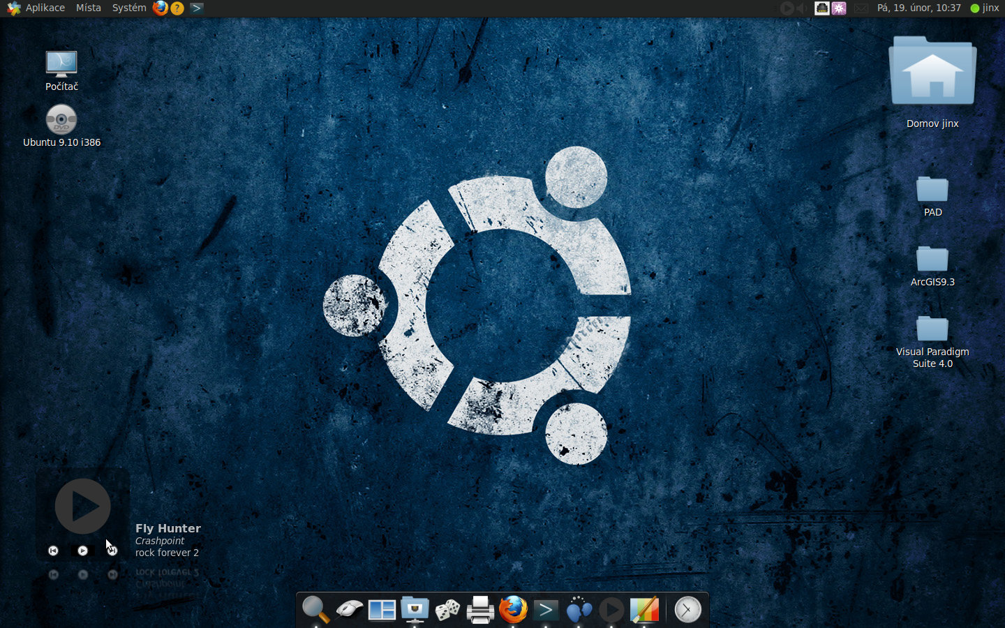
Task: Open the Systém menu
Action: 129,8
